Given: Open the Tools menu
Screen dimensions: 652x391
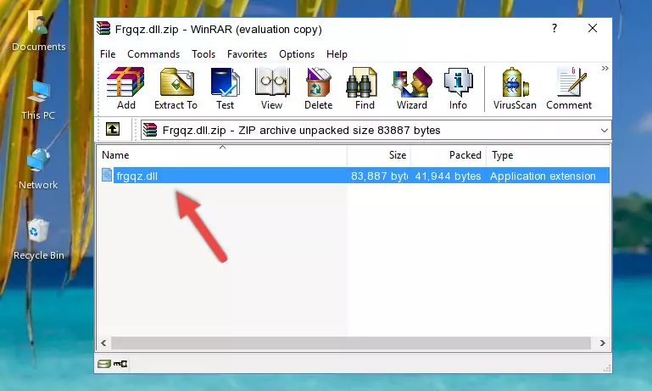Looking at the screenshot, I should tap(203, 54).
